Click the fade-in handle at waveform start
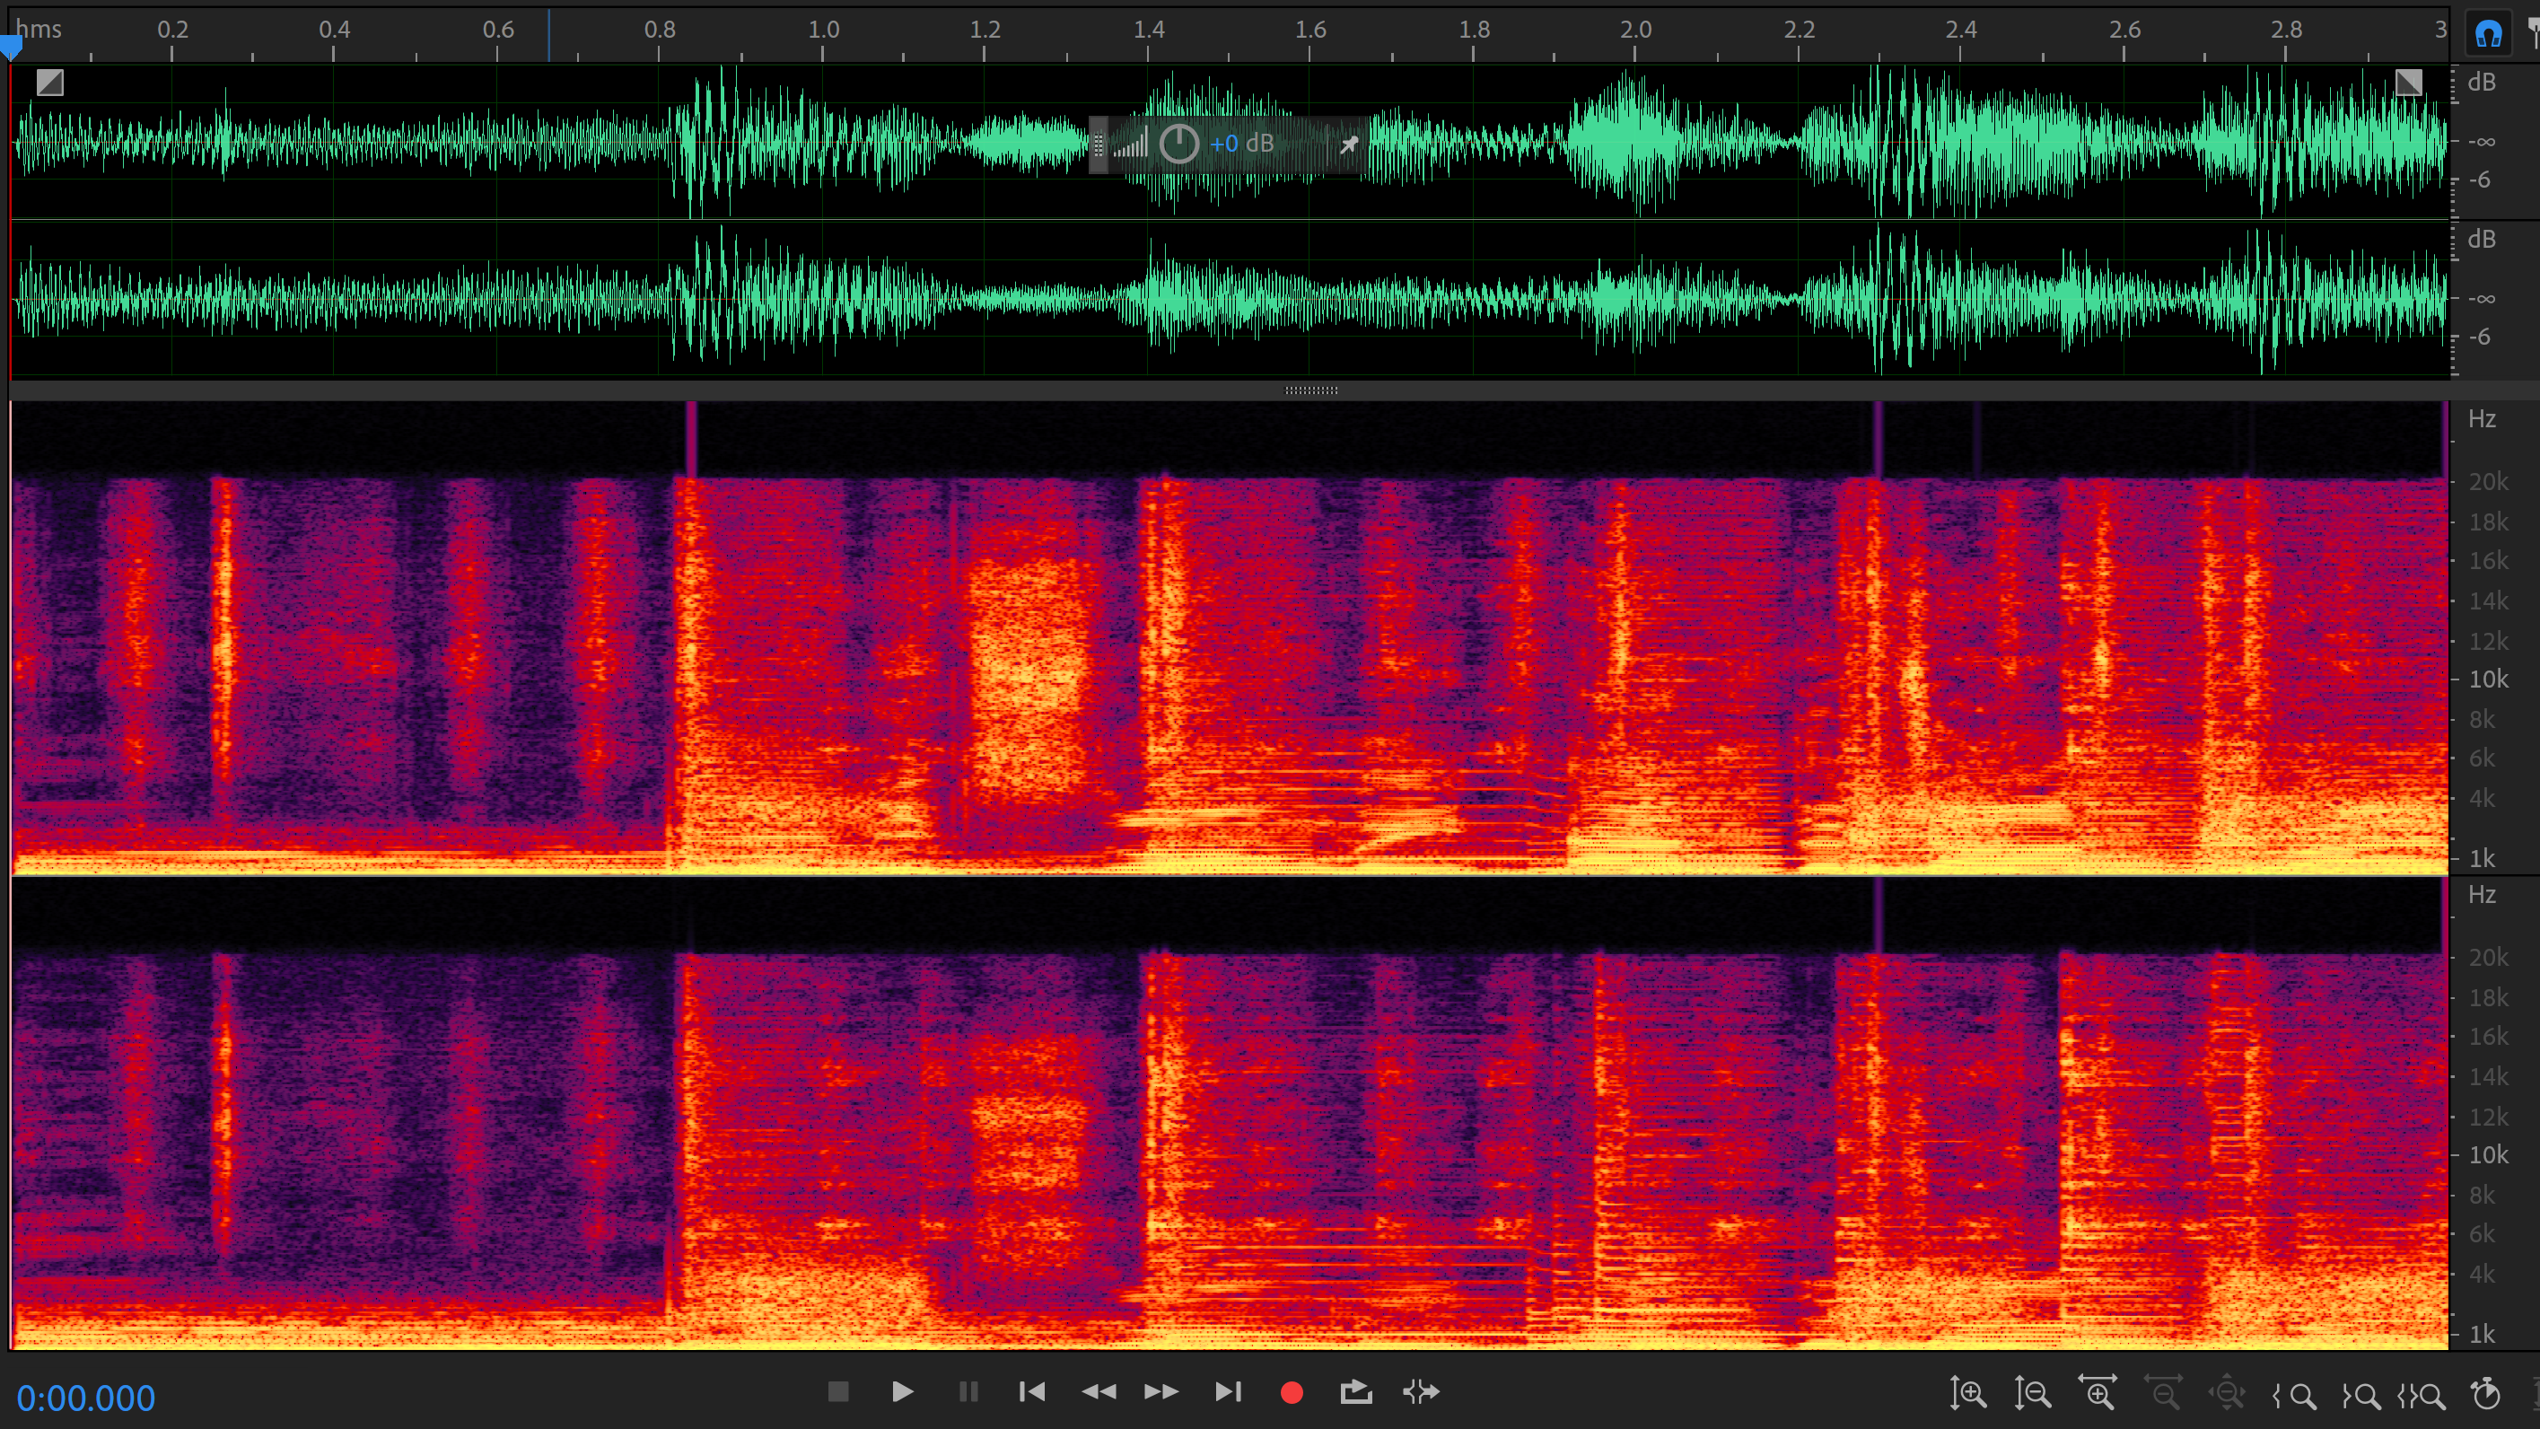Image resolution: width=2540 pixels, height=1429 pixels. tap(49, 82)
